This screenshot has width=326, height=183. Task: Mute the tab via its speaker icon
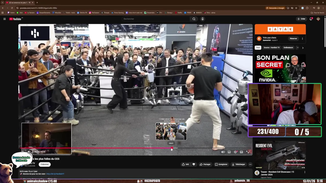click(x=30, y=3)
